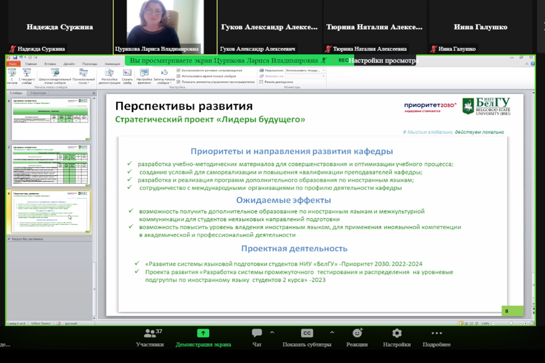Open the Чат chat window
Screen dimensions: 545x363
tap(257, 334)
